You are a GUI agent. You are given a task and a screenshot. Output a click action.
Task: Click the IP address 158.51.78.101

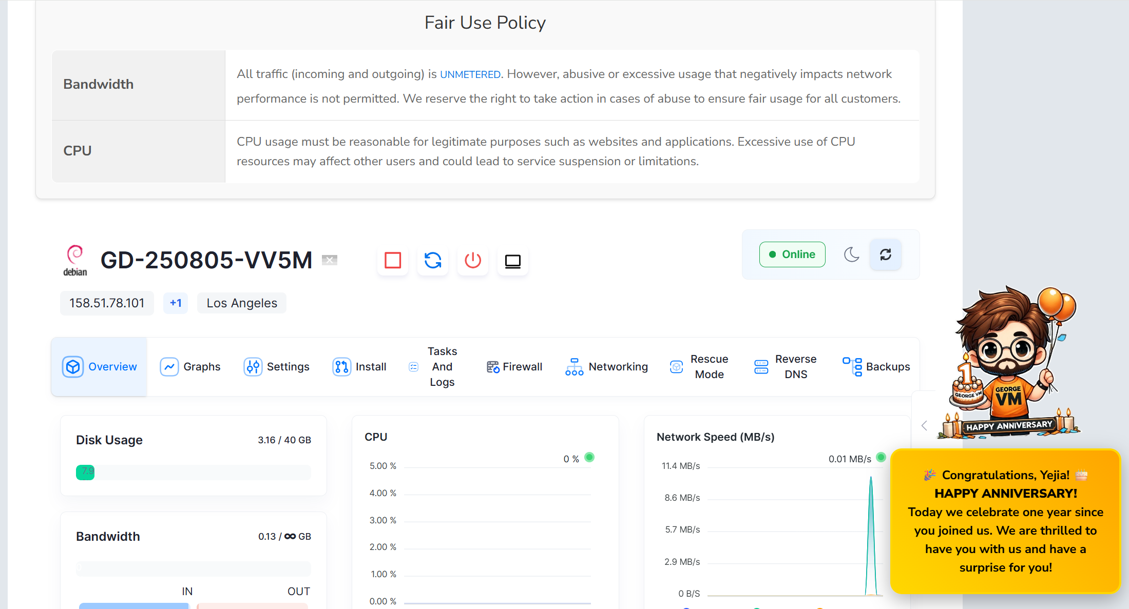pos(107,303)
